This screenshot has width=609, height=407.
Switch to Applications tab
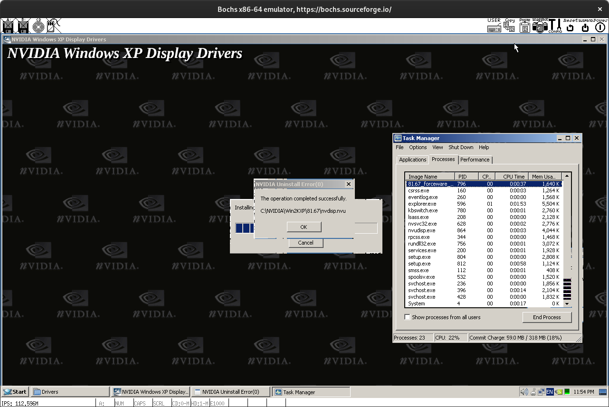pyautogui.click(x=412, y=160)
